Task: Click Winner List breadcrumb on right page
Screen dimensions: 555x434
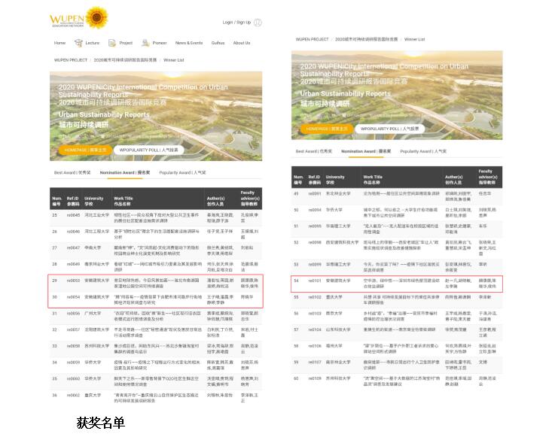Action: point(414,38)
